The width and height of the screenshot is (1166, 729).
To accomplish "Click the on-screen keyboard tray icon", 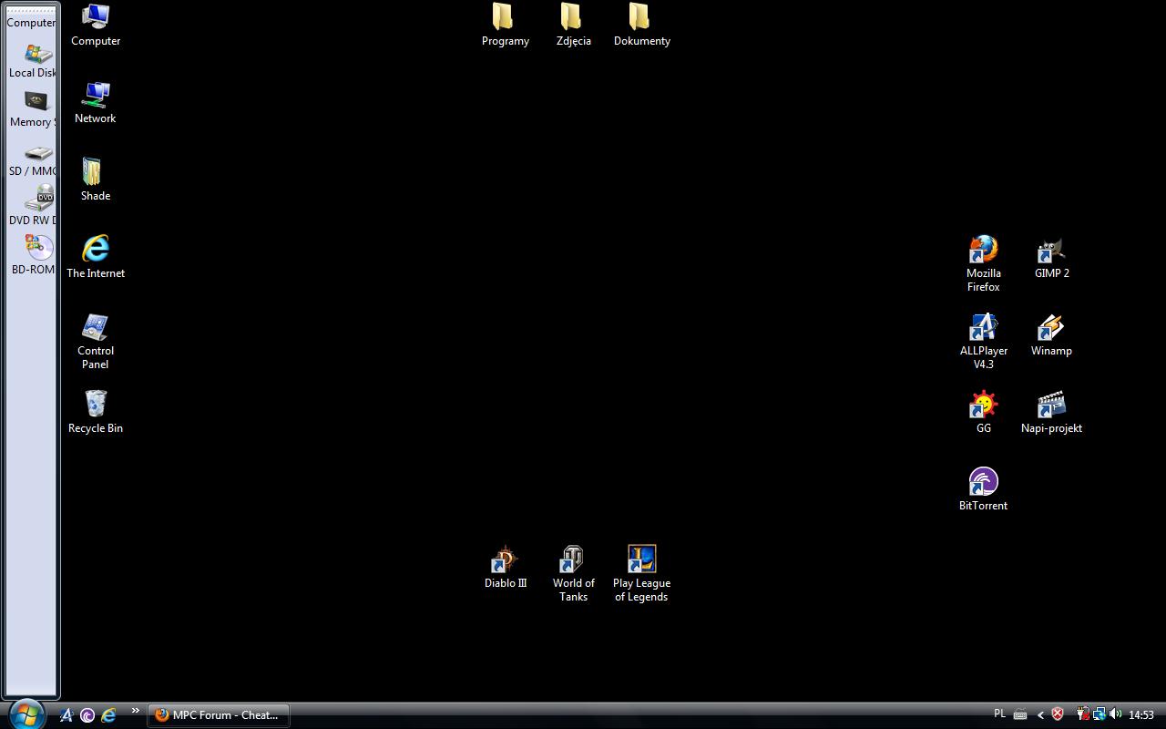I will [x=1020, y=715].
